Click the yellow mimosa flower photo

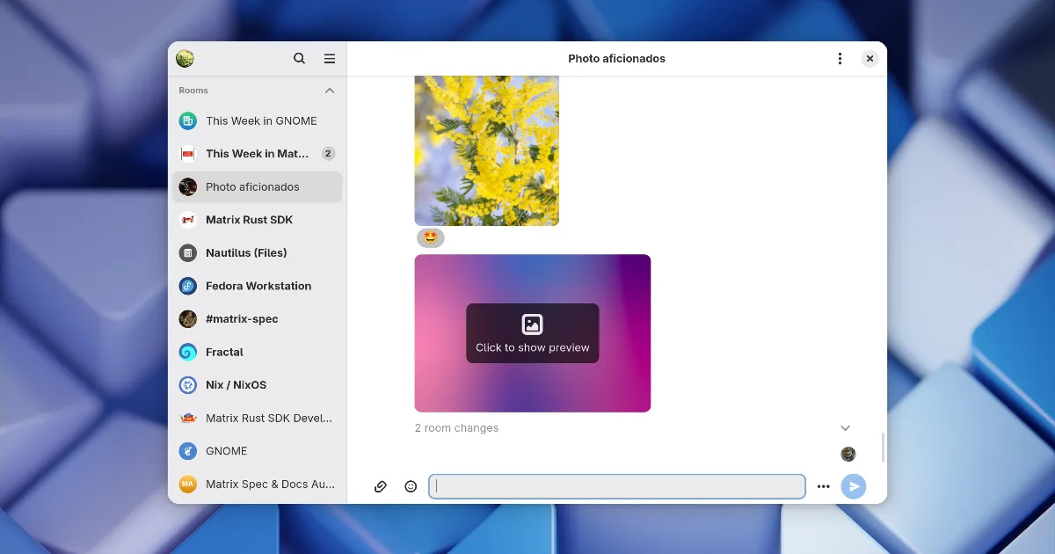pos(486,150)
